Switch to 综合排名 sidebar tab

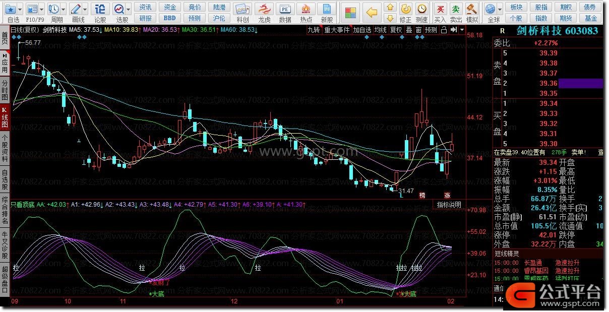pos(5,210)
